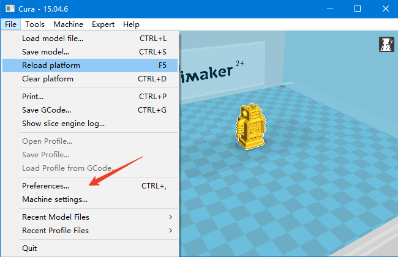Viewport: 398px width, 257px height.
Task: Open the view mode icon in 3D viewport
Action: click(386, 45)
